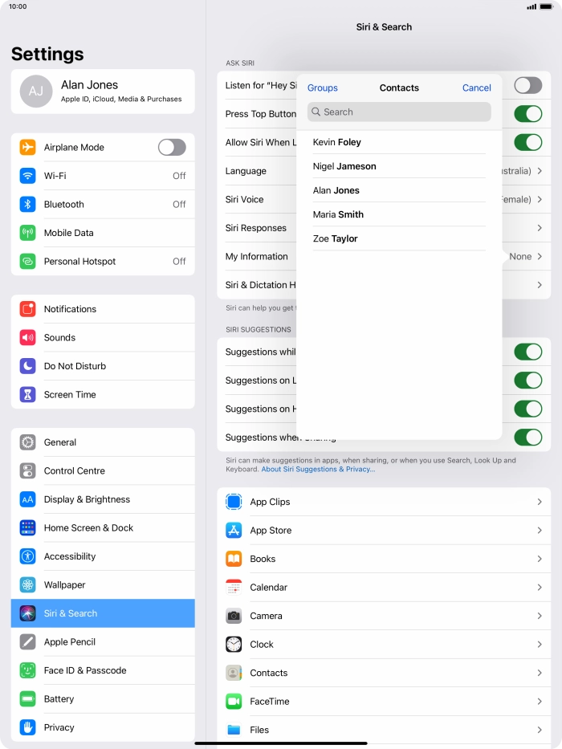The width and height of the screenshot is (562, 749).
Task: Open Siri Responses chevron
Action: pyautogui.click(x=540, y=228)
